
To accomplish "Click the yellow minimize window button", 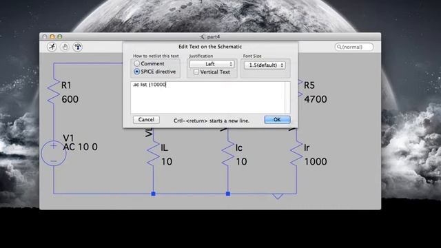I will click(x=52, y=37).
